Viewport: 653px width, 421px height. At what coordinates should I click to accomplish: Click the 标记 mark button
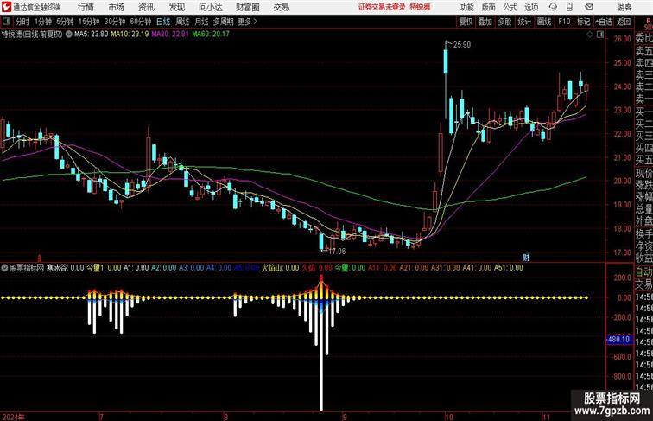pyautogui.click(x=583, y=22)
